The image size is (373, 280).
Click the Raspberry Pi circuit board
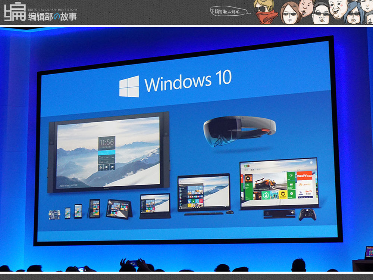coord(54,215)
